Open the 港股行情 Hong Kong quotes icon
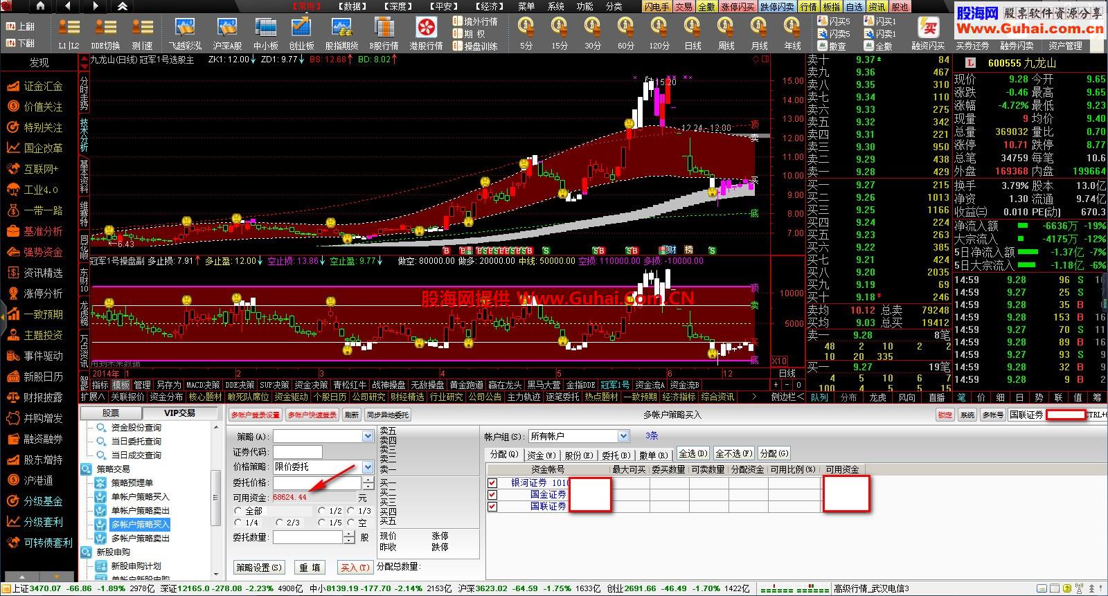The width and height of the screenshot is (1108, 596). 426,33
